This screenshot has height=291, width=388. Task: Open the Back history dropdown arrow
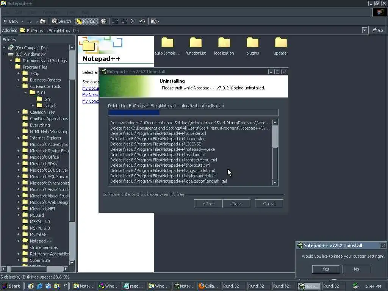tap(22, 22)
